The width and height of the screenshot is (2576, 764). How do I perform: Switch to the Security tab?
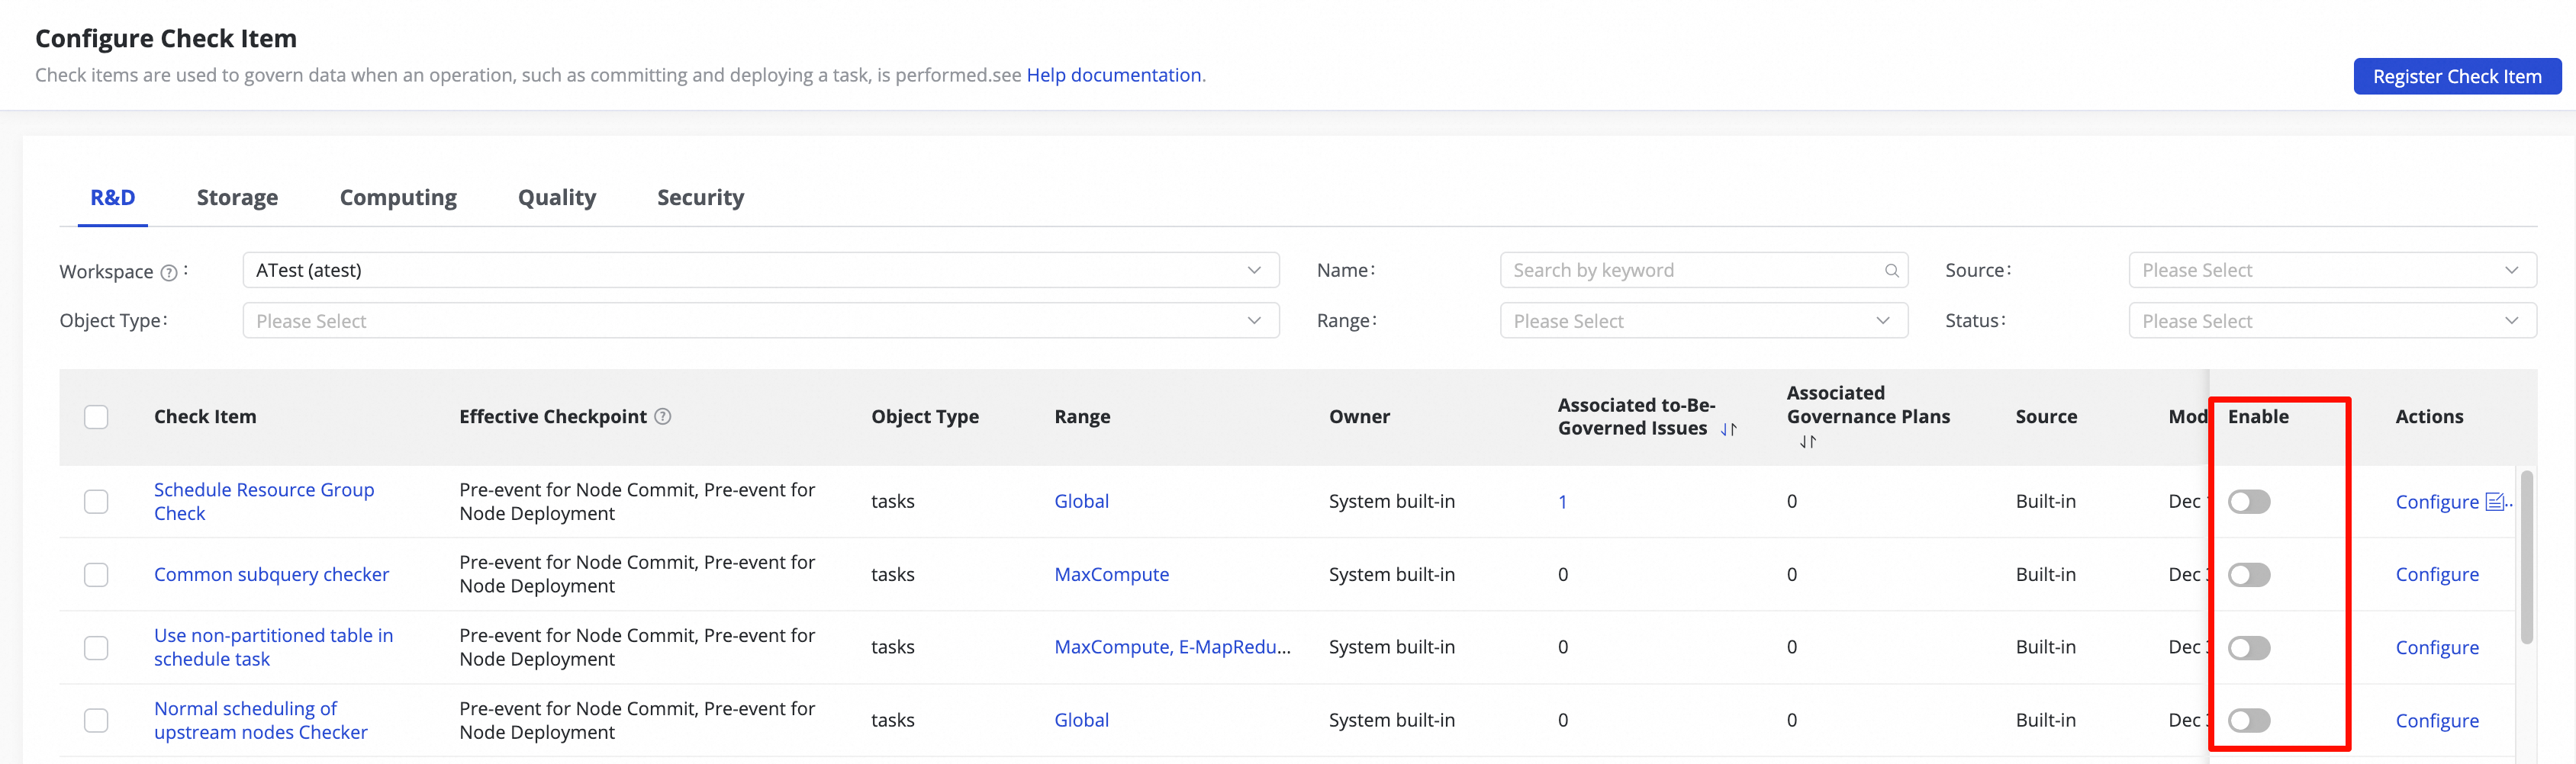coord(700,197)
